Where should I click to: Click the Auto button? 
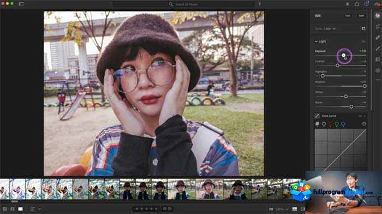tap(348, 16)
